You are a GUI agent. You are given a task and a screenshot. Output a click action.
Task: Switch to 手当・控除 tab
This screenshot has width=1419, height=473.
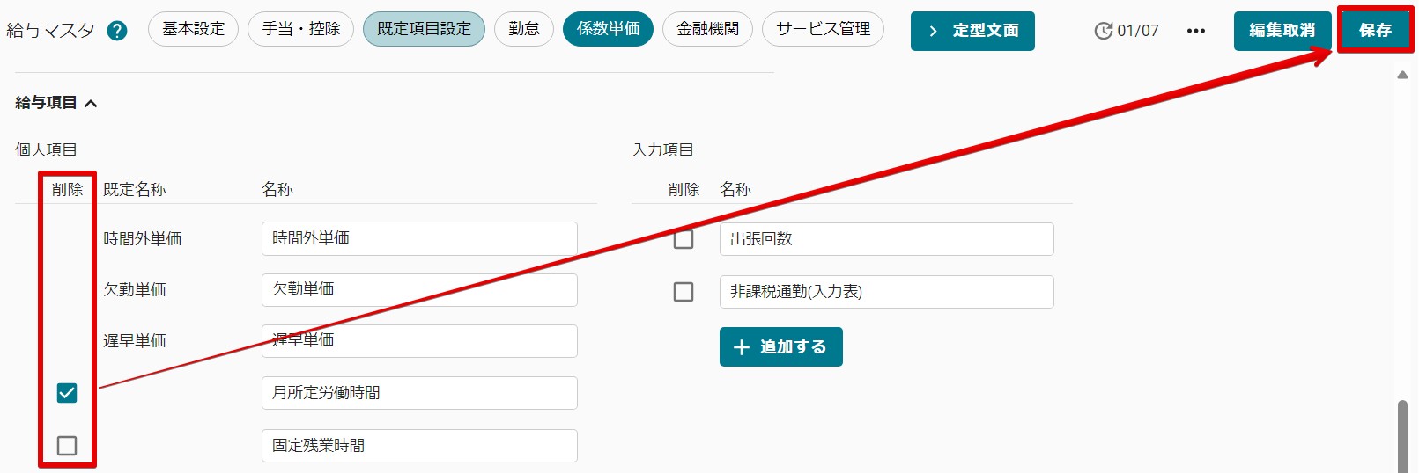pos(300,29)
